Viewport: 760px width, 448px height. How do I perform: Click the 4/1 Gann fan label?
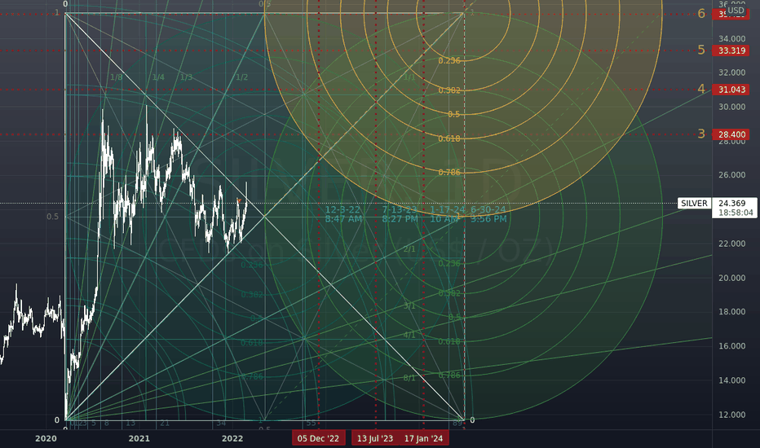tap(409, 335)
